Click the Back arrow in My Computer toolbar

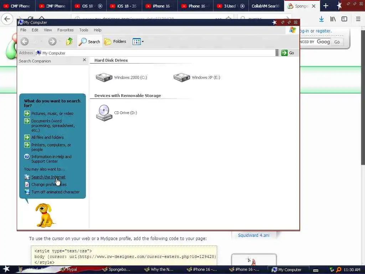pyautogui.click(x=25, y=41)
